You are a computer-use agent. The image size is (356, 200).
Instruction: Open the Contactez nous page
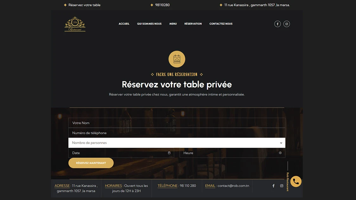(x=221, y=24)
